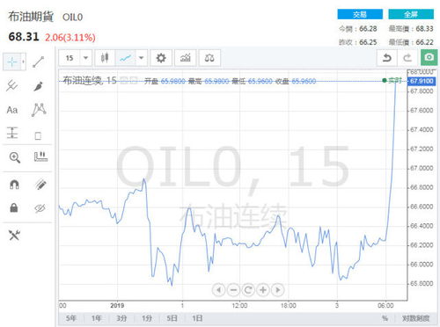Expand the crosshair cursor options arrow
This screenshot has height=327, width=440.
(x=23, y=62)
